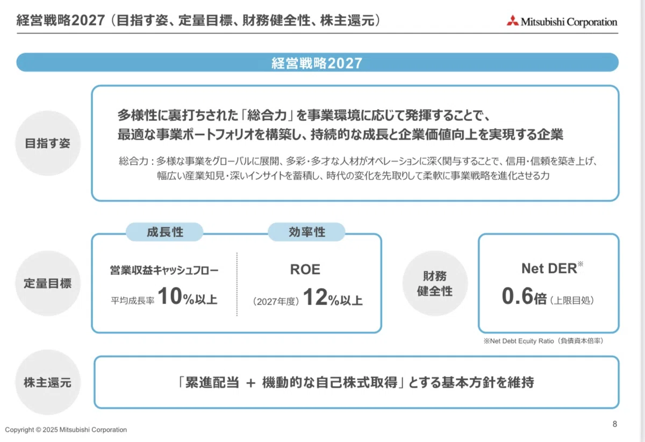This screenshot has height=442, width=645.
Task: Select the （2027年度）12%以上 value
Action: pos(307,299)
